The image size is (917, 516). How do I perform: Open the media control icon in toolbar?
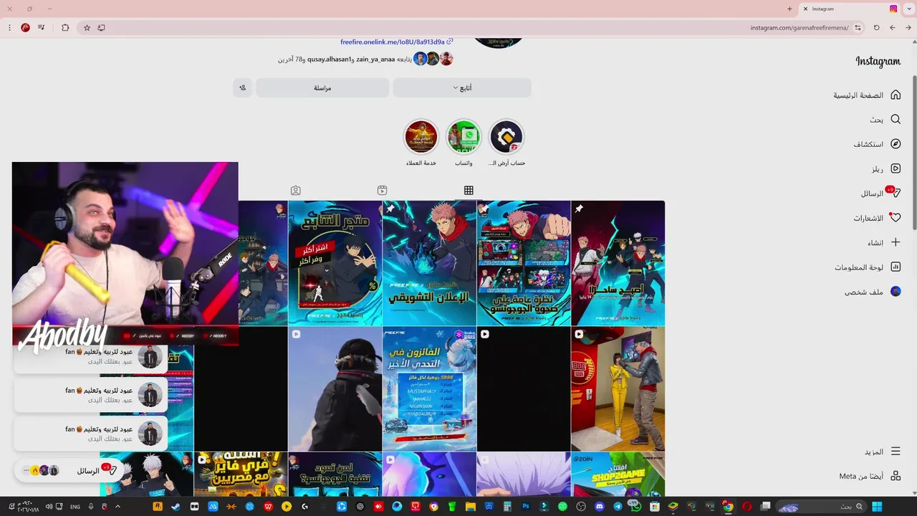coord(42,28)
